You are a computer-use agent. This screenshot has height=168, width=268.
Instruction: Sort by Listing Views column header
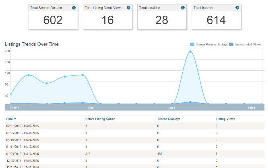(225, 119)
